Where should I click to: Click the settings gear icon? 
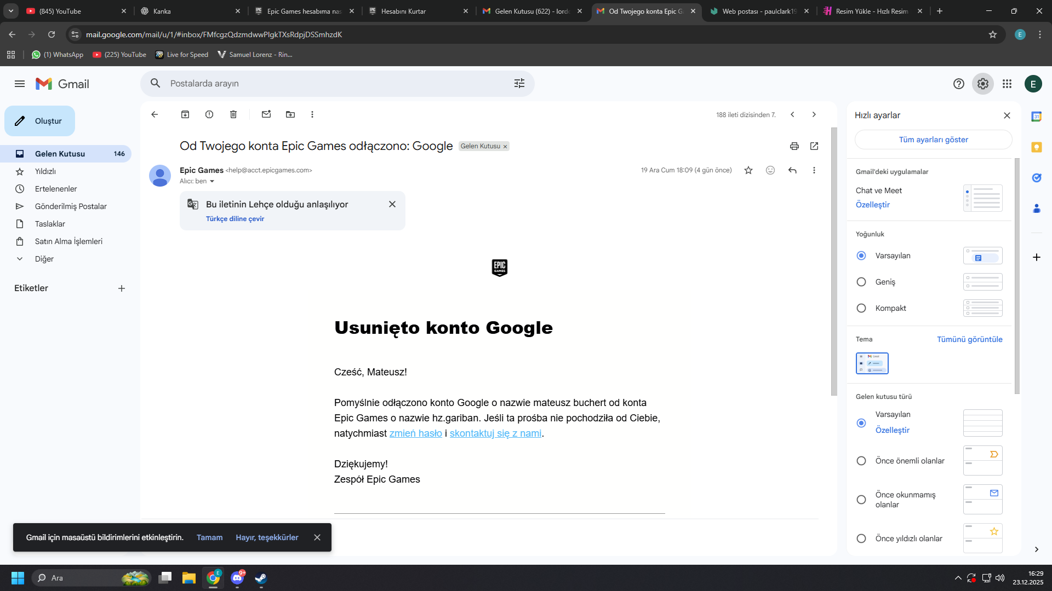(x=983, y=84)
